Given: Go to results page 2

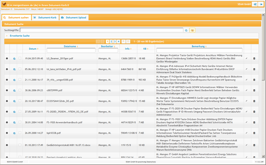Looking at the screenshot, I should pos(111,42).
